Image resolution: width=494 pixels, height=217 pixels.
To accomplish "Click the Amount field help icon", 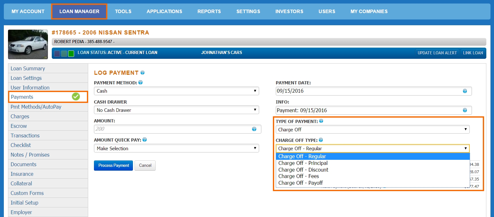I will 254,129.
